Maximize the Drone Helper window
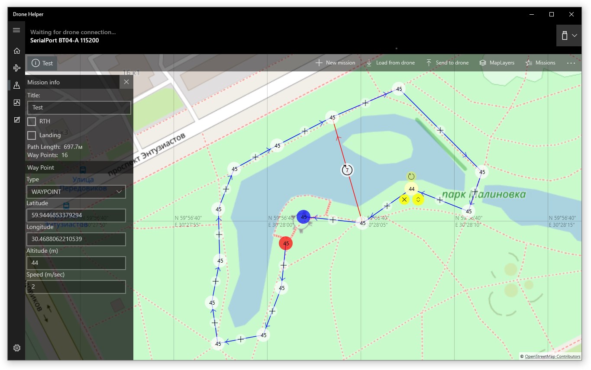 coord(552,14)
